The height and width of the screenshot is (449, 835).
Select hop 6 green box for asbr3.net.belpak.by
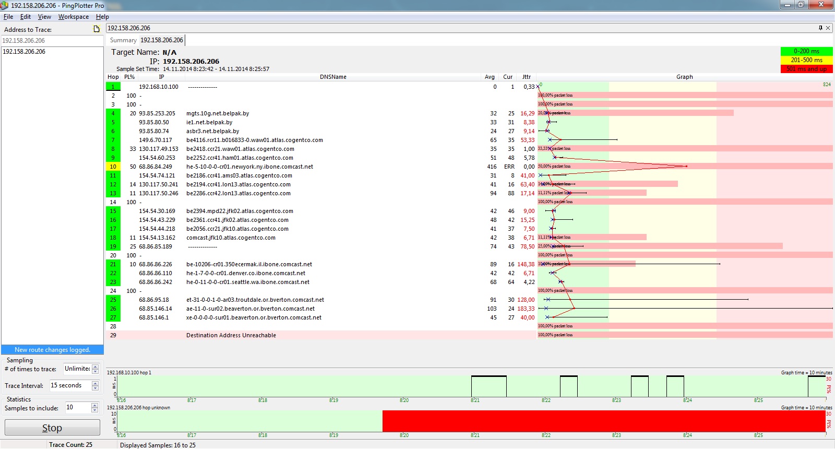(x=113, y=131)
